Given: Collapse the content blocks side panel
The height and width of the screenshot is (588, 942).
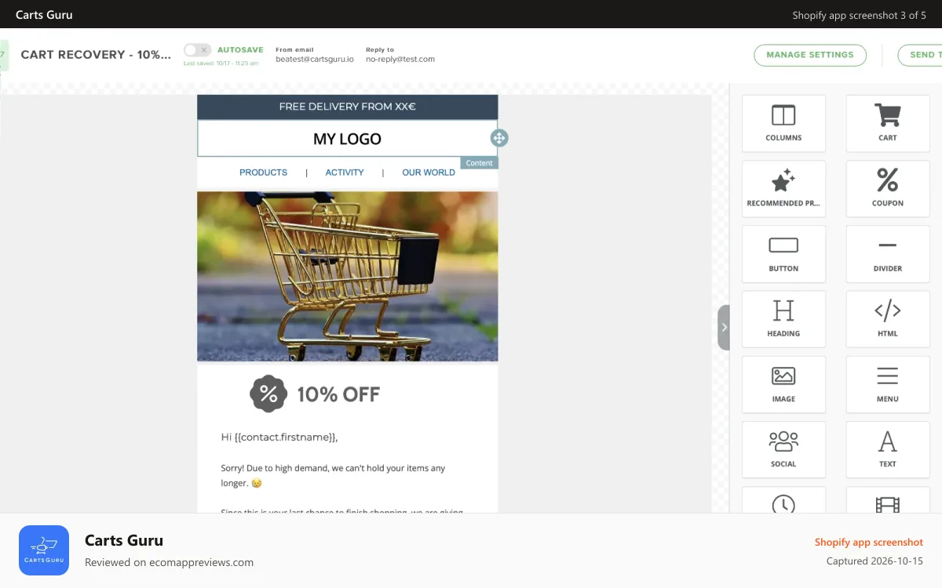Looking at the screenshot, I should click(x=724, y=328).
